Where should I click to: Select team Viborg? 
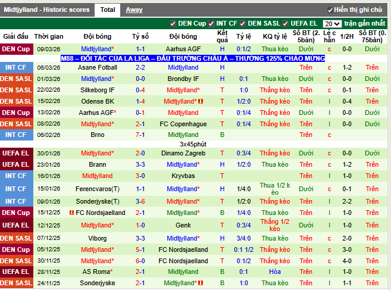97,238
